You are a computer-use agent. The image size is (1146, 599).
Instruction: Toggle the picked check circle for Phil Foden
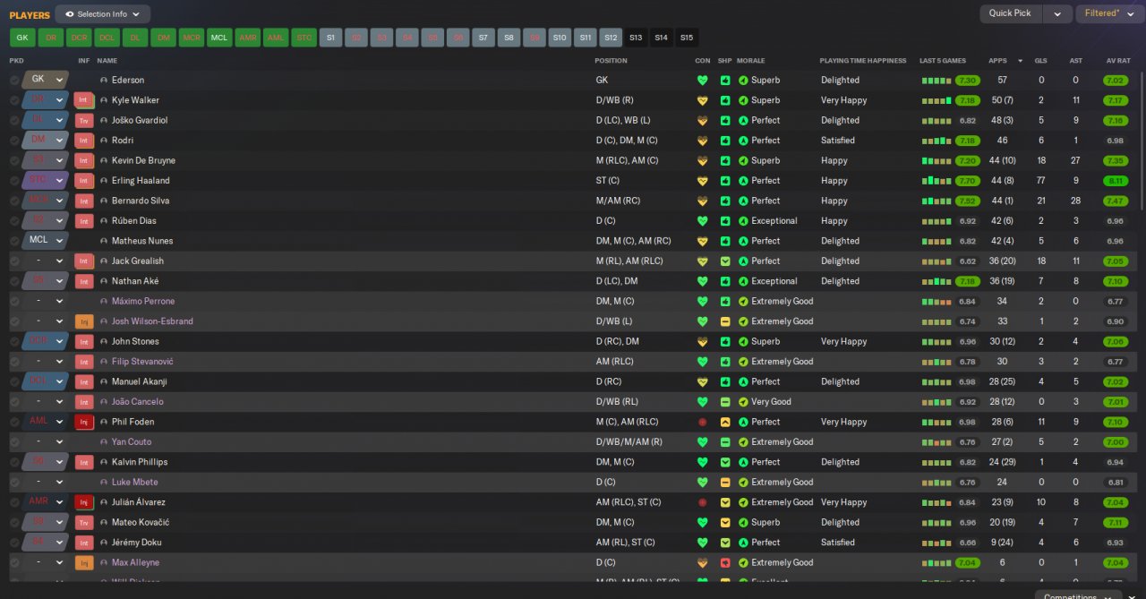[x=14, y=422]
